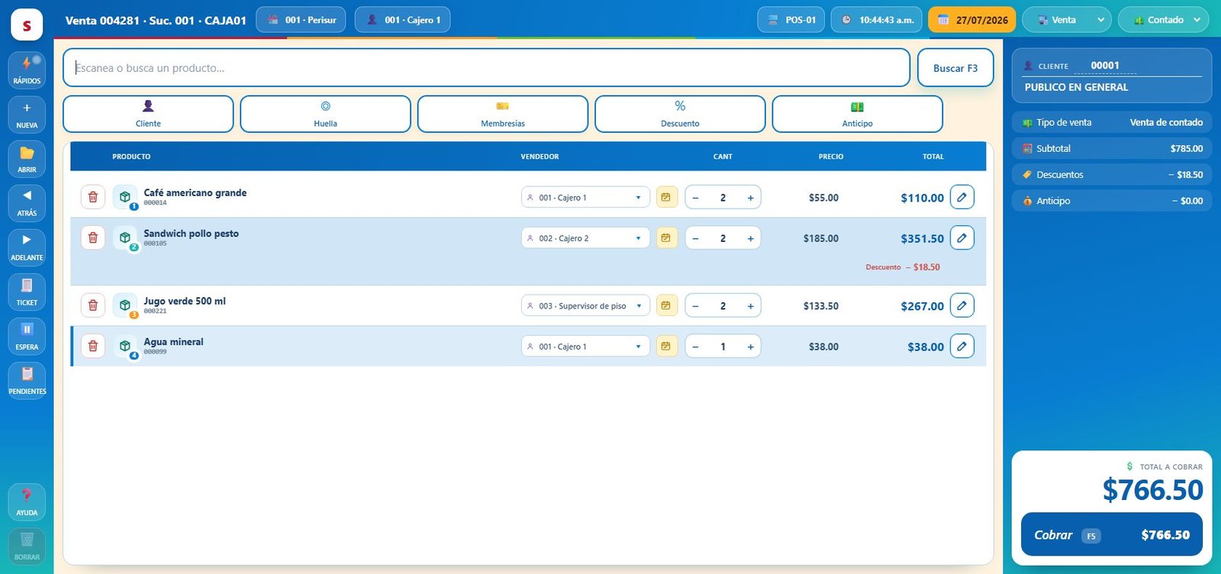1221x574 pixels.
Task: Open vendor dropdown for Jugo verde 500 ml
Action: pos(585,305)
